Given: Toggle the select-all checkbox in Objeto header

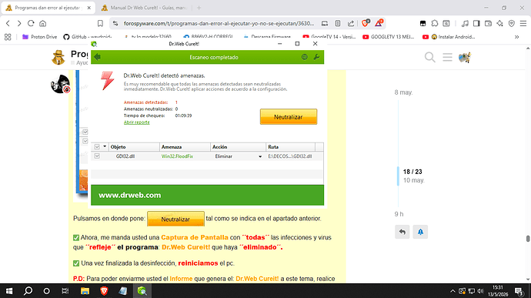Looking at the screenshot, I should 97,147.
